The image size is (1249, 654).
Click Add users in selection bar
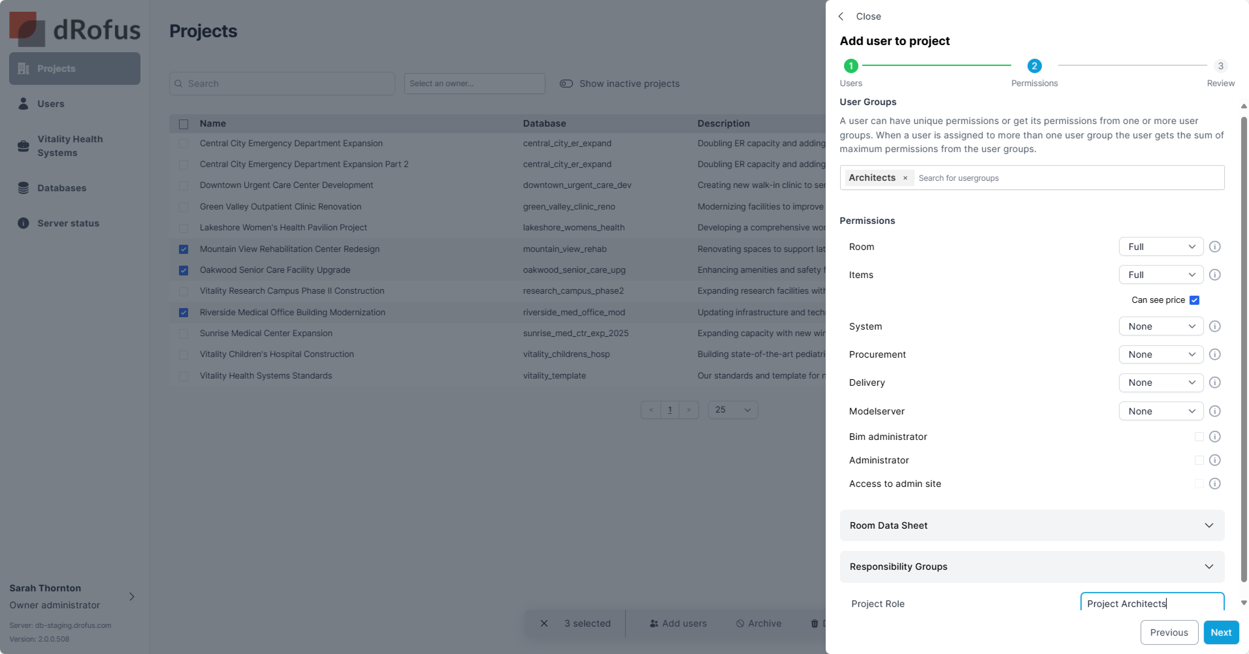pos(678,623)
